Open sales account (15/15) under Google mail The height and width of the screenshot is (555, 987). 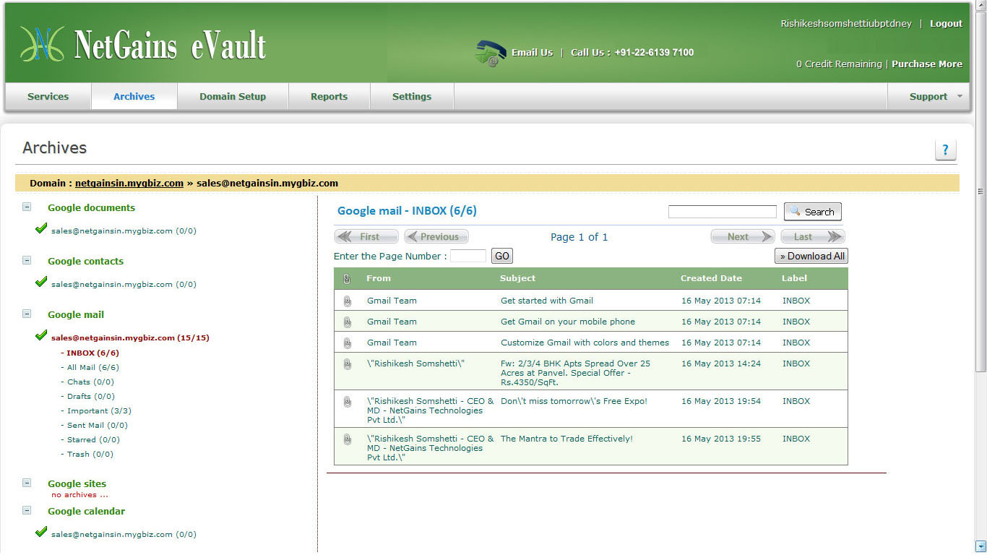click(x=130, y=337)
